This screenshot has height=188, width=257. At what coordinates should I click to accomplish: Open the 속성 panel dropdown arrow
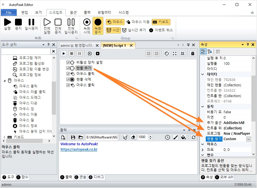point(243,44)
